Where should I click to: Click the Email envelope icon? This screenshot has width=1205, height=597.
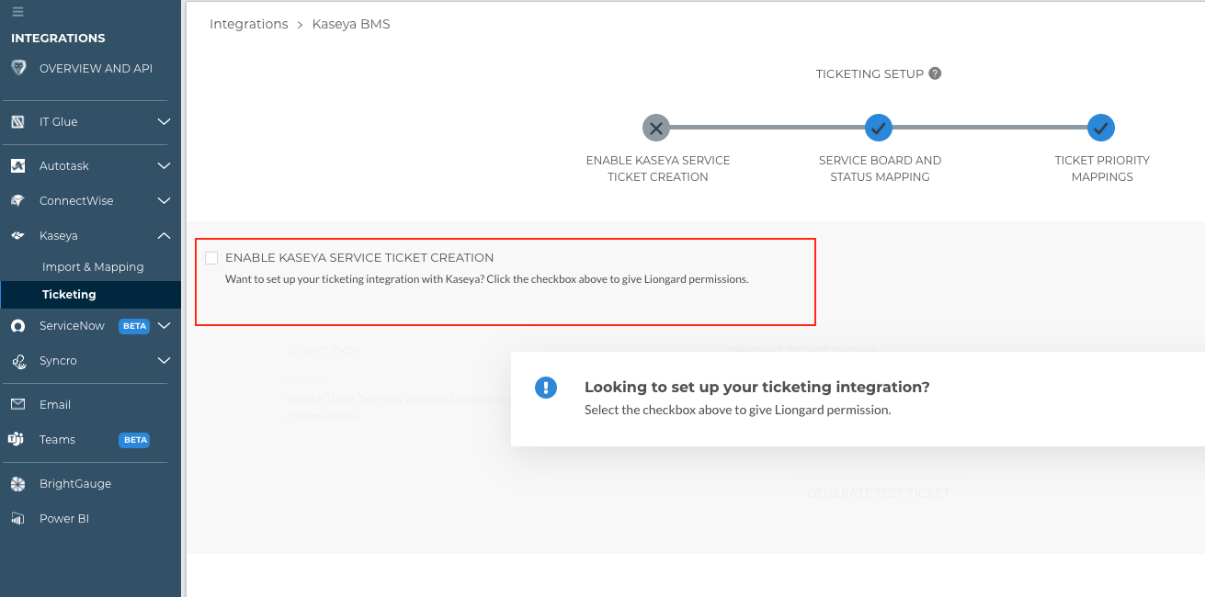17,405
